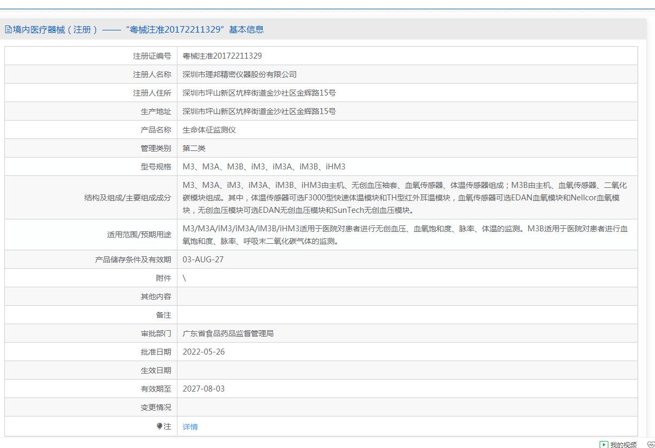Click the 生产地址 address value
This screenshot has height=448, width=655.
pyautogui.click(x=259, y=111)
